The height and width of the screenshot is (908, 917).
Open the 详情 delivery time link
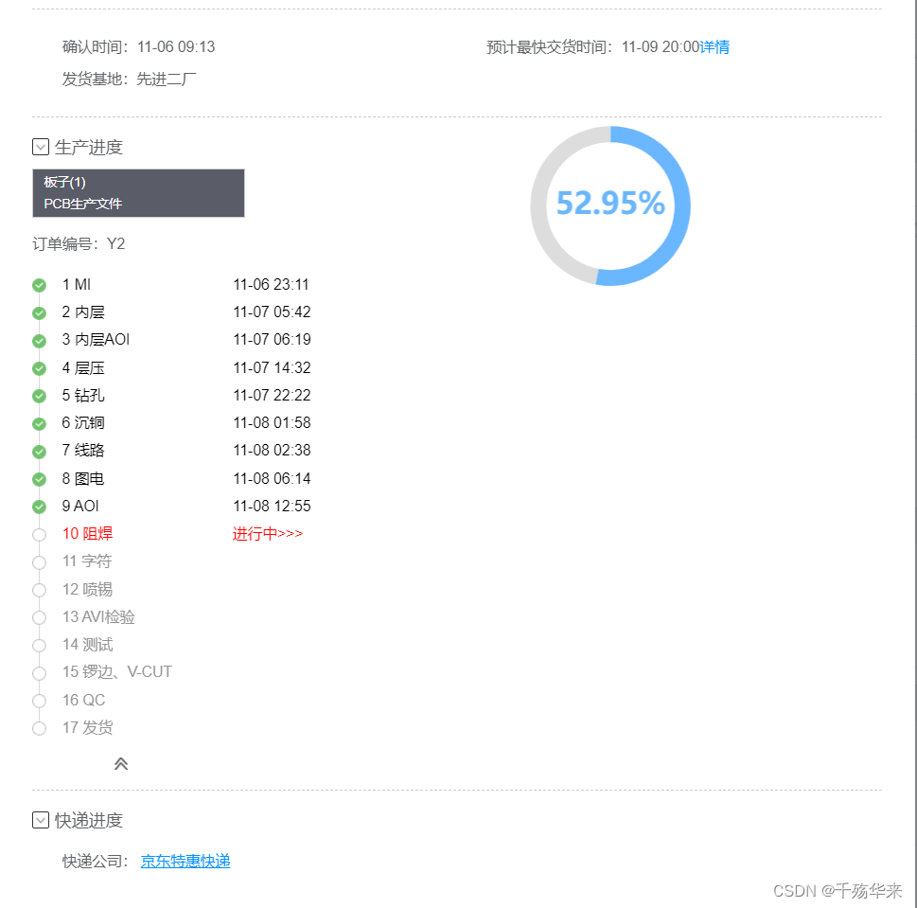(714, 46)
